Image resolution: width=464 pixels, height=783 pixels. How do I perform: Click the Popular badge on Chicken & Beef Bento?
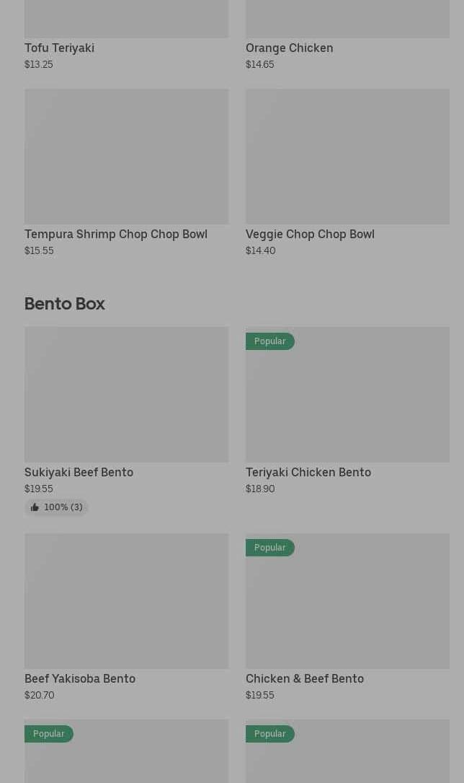[269, 547]
